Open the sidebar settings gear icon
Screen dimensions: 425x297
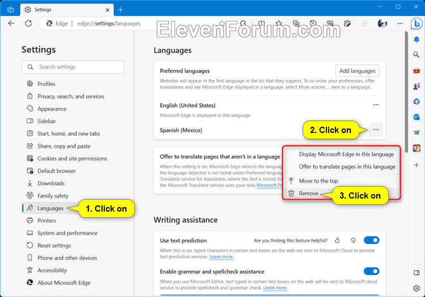(416, 289)
